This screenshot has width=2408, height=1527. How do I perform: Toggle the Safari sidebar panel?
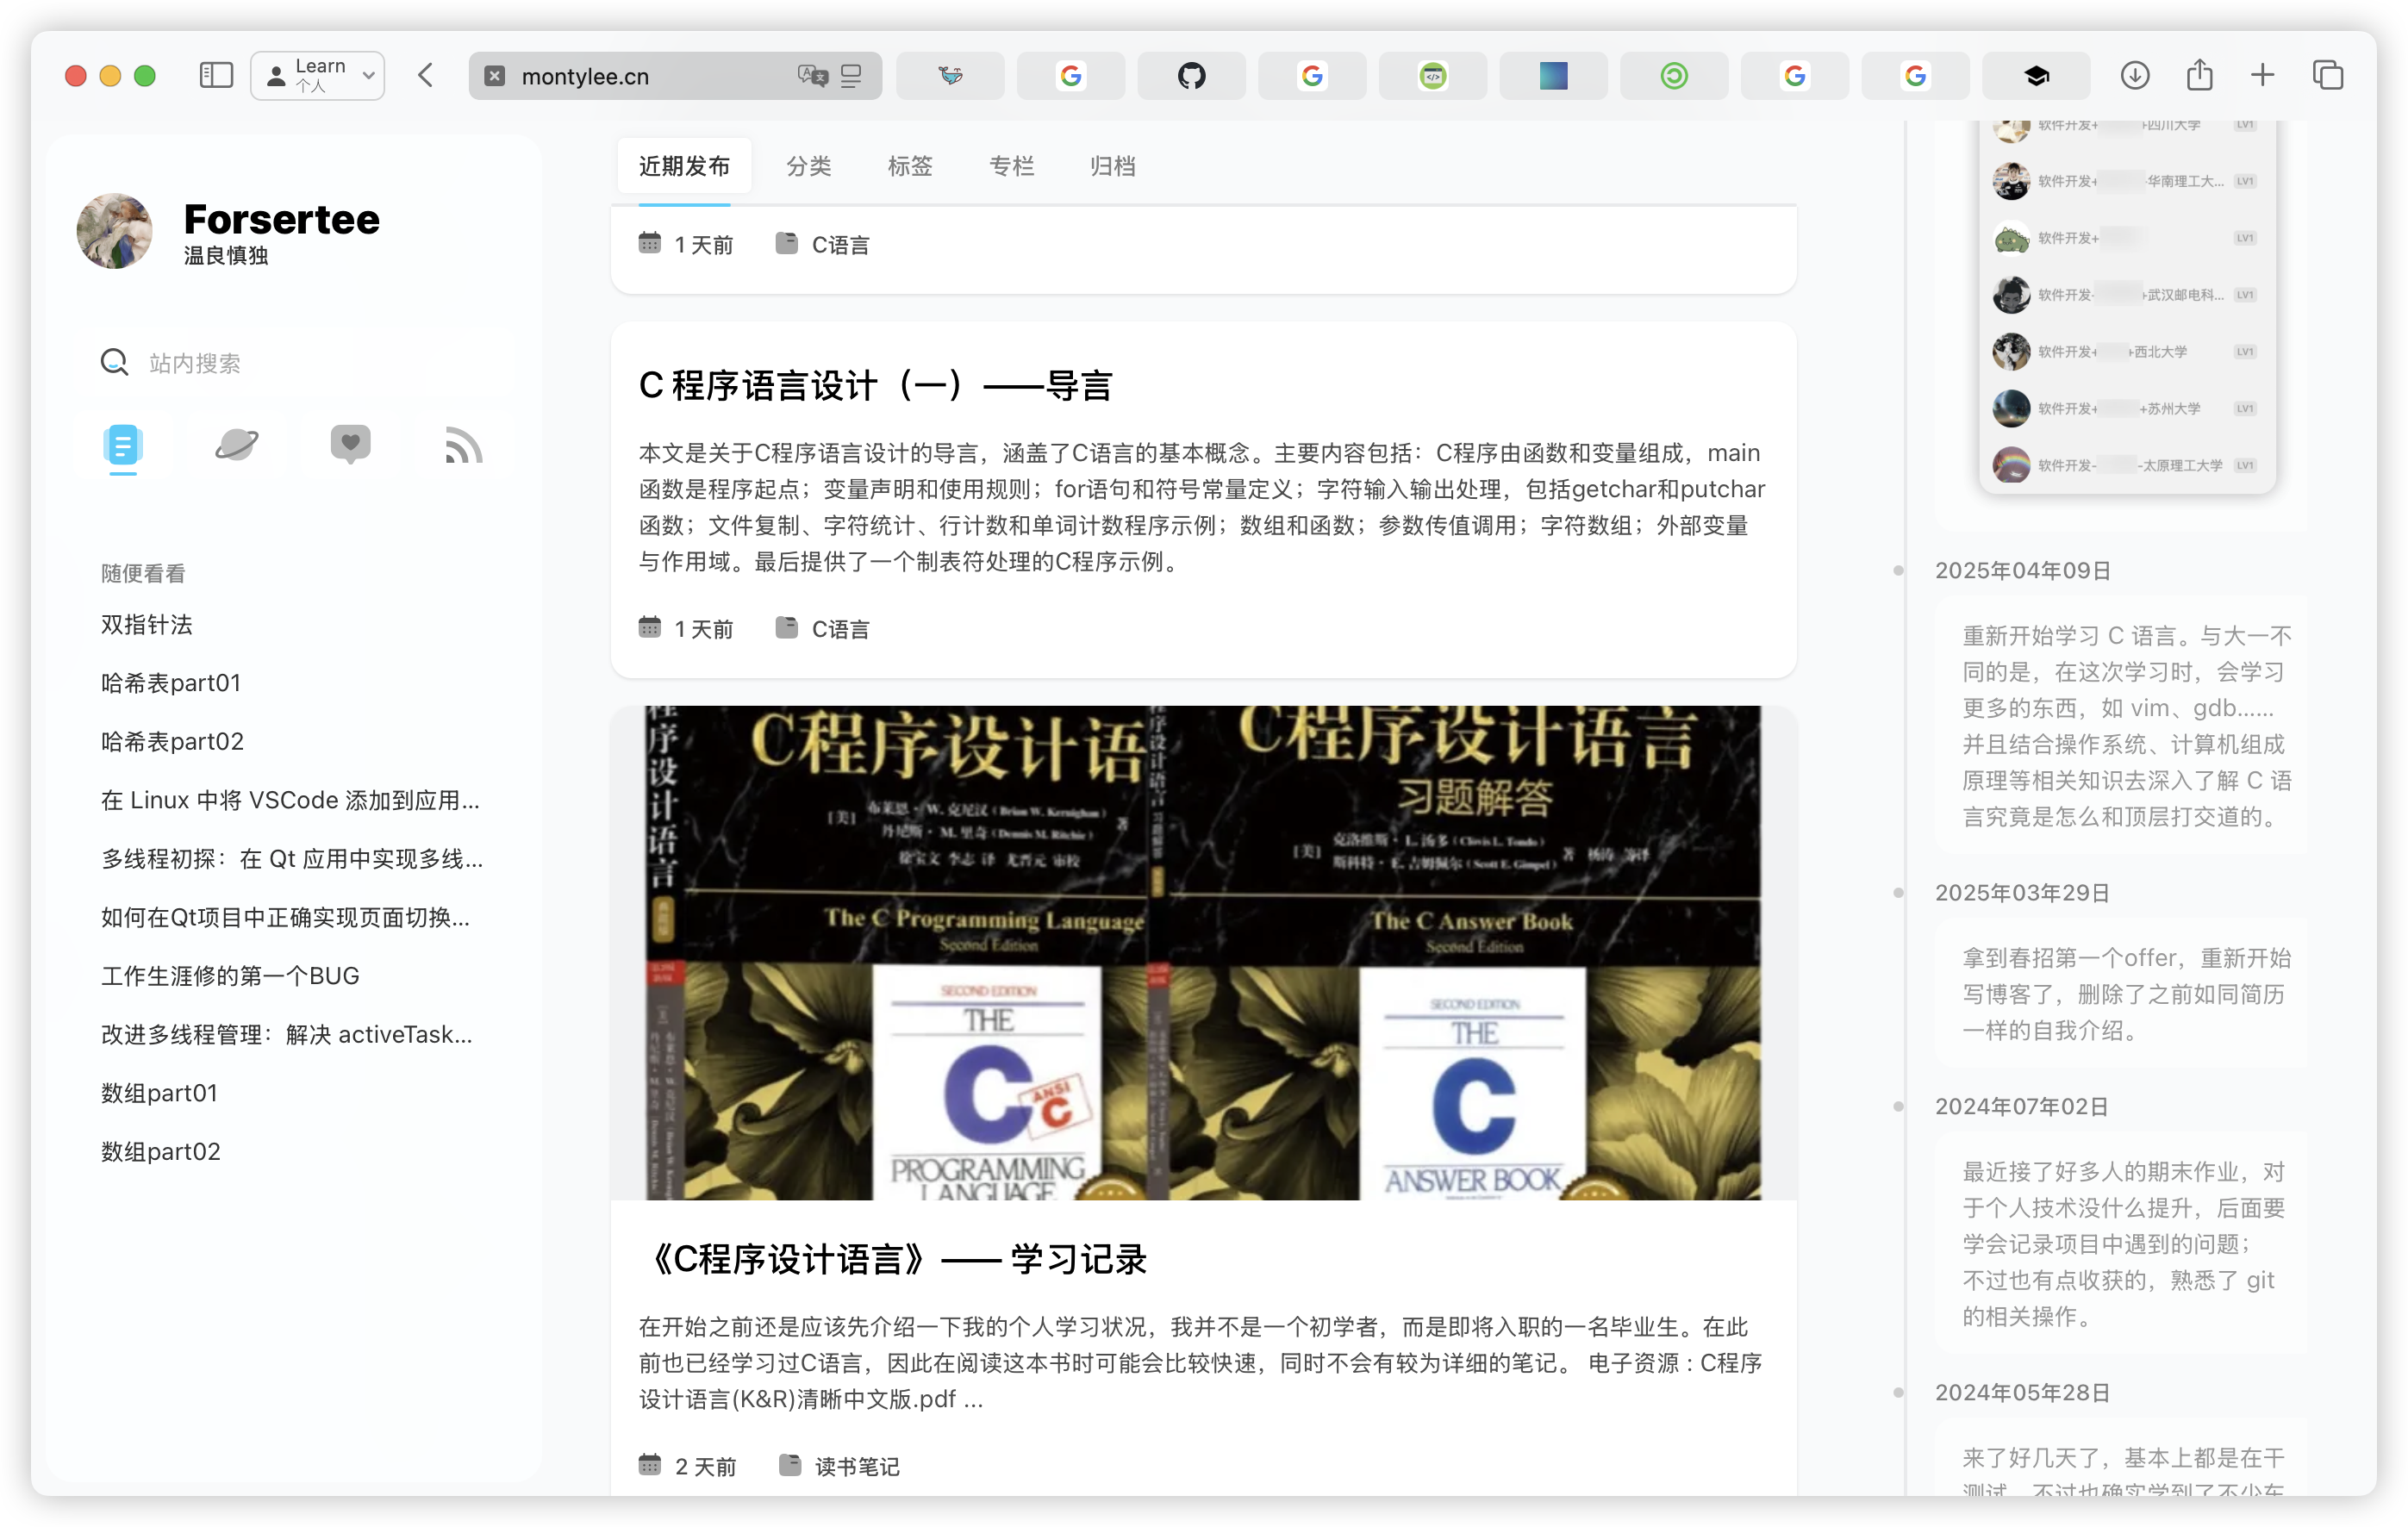click(x=216, y=76)
